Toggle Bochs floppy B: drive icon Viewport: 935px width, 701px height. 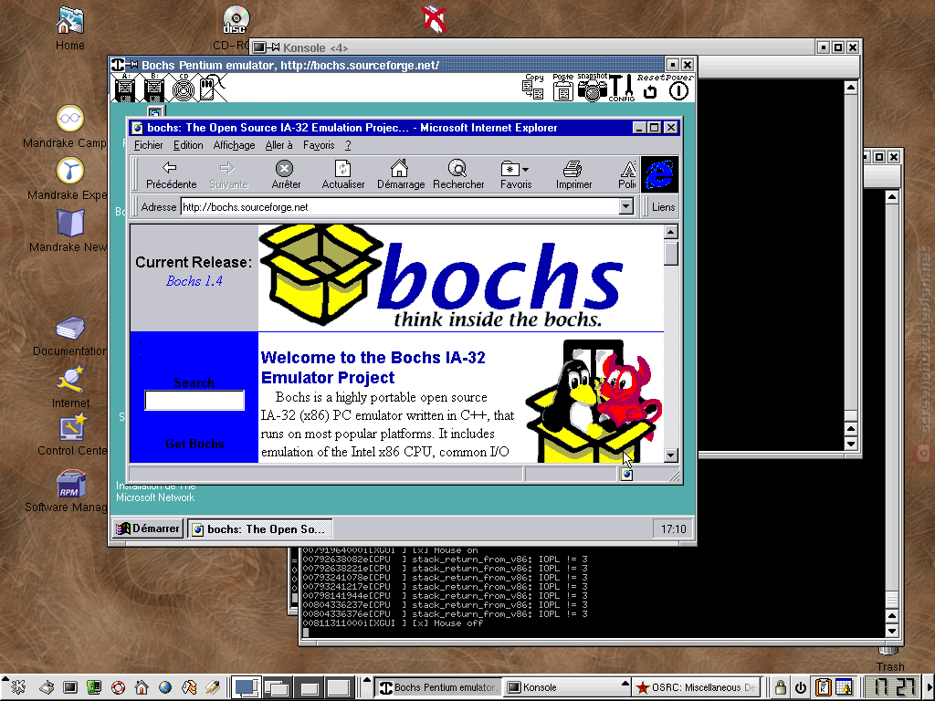tap(153, 88)
